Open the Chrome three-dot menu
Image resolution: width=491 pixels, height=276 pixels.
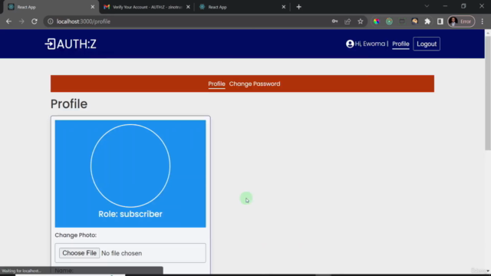coord(483,21)
